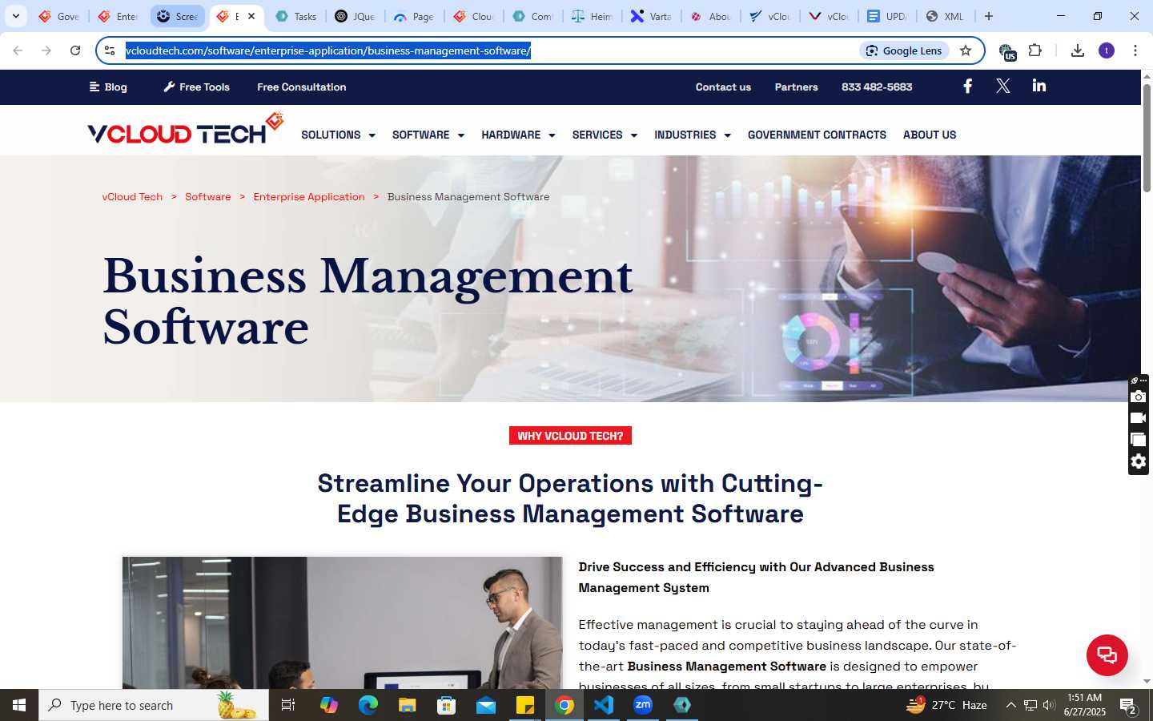This screenshot has width=1153, height=721.
Task: Open the side panel settings gear
Action: click(x=1139, y=461)
